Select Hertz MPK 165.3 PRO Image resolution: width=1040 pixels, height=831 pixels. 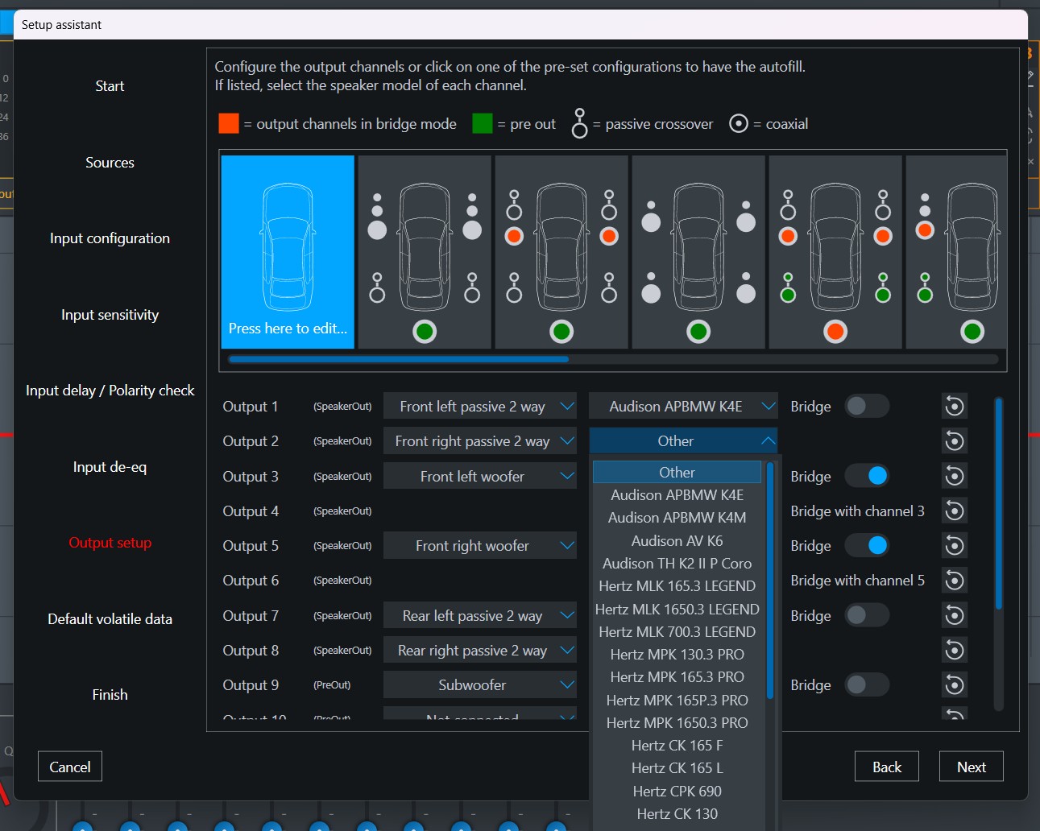pos(677,676)
